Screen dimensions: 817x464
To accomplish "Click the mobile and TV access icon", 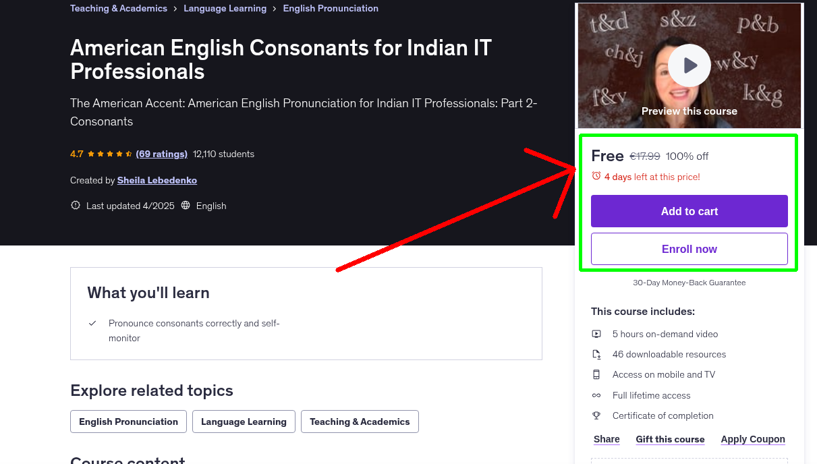I will coord(596,374).
